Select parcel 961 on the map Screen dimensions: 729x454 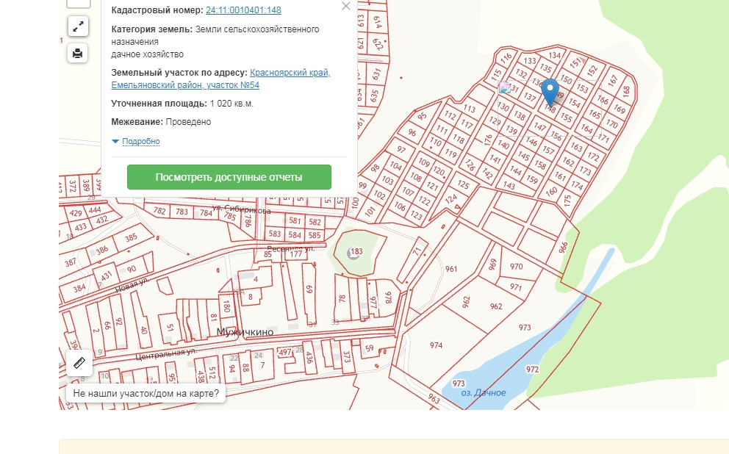click(x=451, y=269)
